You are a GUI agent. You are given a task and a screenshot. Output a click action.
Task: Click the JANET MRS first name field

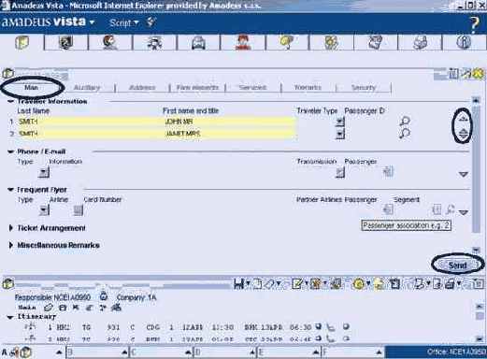tap(229, 134)
